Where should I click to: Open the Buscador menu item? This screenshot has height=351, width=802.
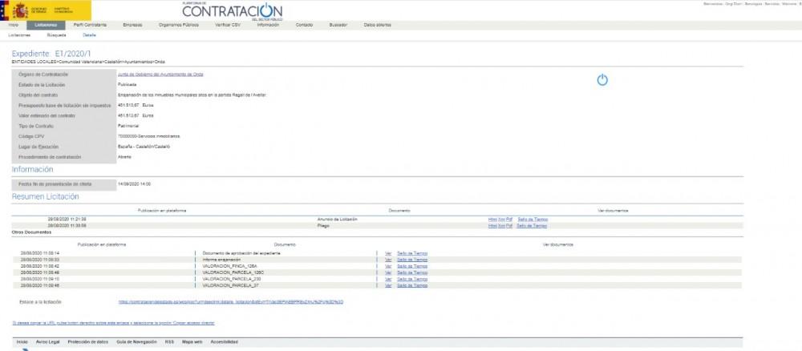(x=338, y=26)
